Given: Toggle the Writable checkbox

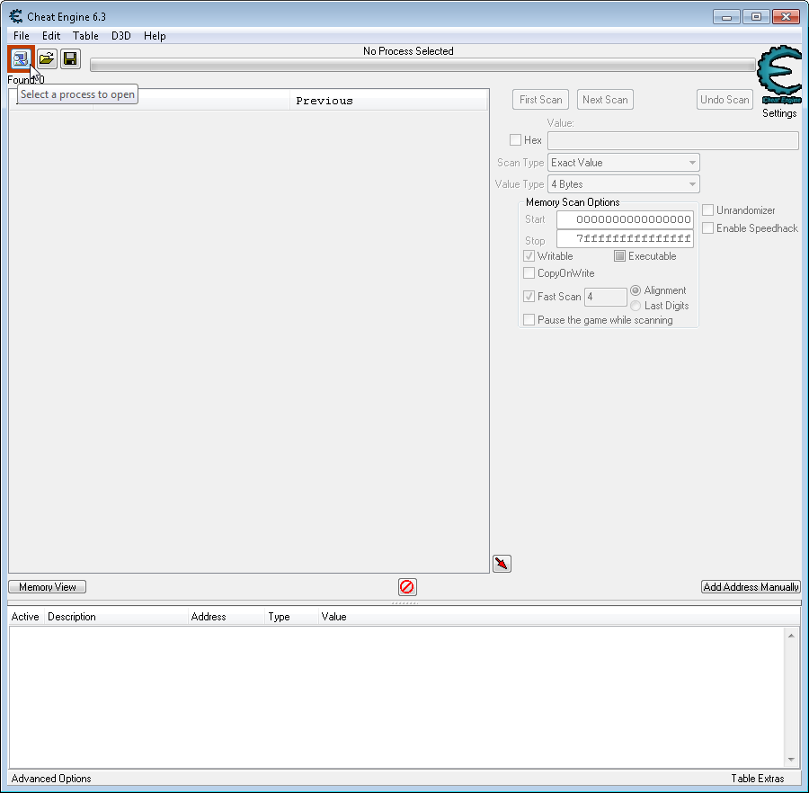Looking at the screenshot, I should [x=529, y=256].
